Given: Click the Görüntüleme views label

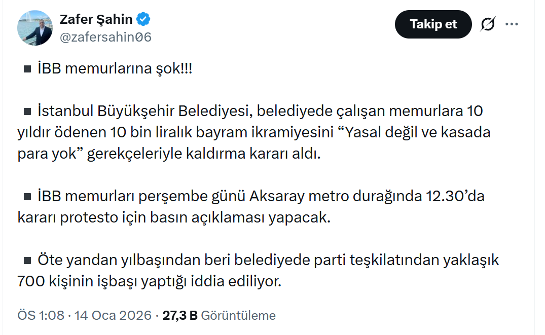Looking at the screenshot, I should [238, 316].
